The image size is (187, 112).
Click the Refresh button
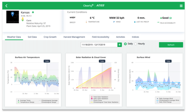[171, 45]
